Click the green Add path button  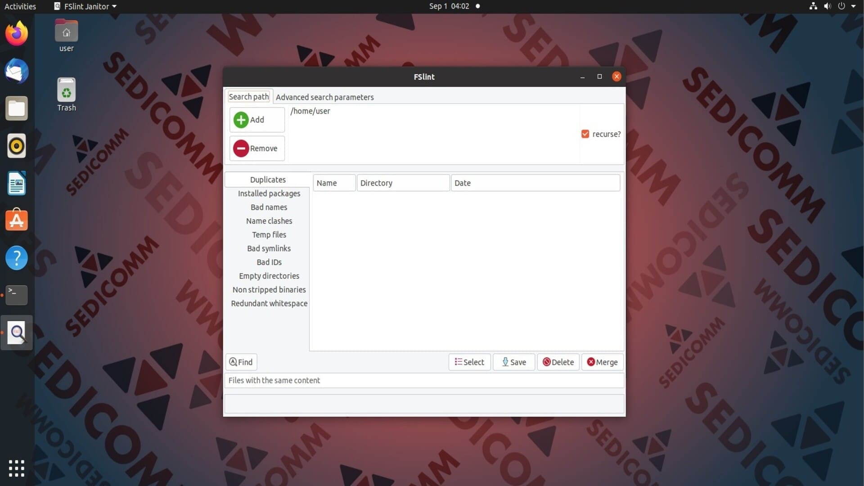click(257, 120)
